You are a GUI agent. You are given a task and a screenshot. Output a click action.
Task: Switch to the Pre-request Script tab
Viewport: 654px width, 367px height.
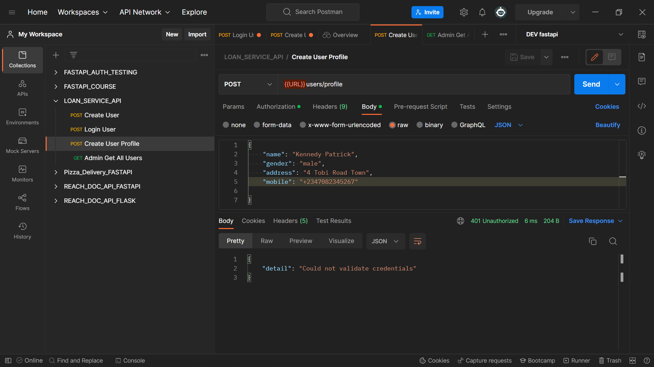(420, 106)
